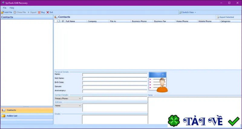Image resolution: width=242 pixels, height=129 pixels.
Task: Click the Contacts header icon above the table
Action: point(56,17)
